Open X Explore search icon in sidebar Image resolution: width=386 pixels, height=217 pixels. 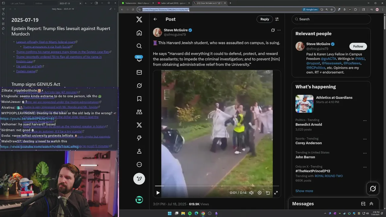pos(139,46)
